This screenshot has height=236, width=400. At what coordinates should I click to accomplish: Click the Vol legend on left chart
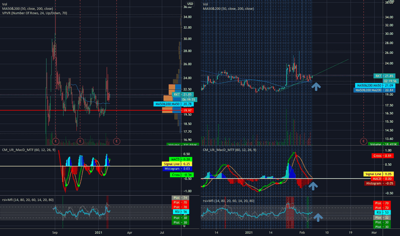5,4
